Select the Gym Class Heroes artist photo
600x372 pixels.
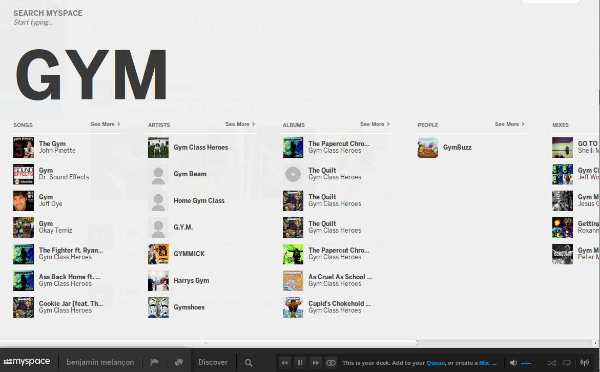point(158,148)
